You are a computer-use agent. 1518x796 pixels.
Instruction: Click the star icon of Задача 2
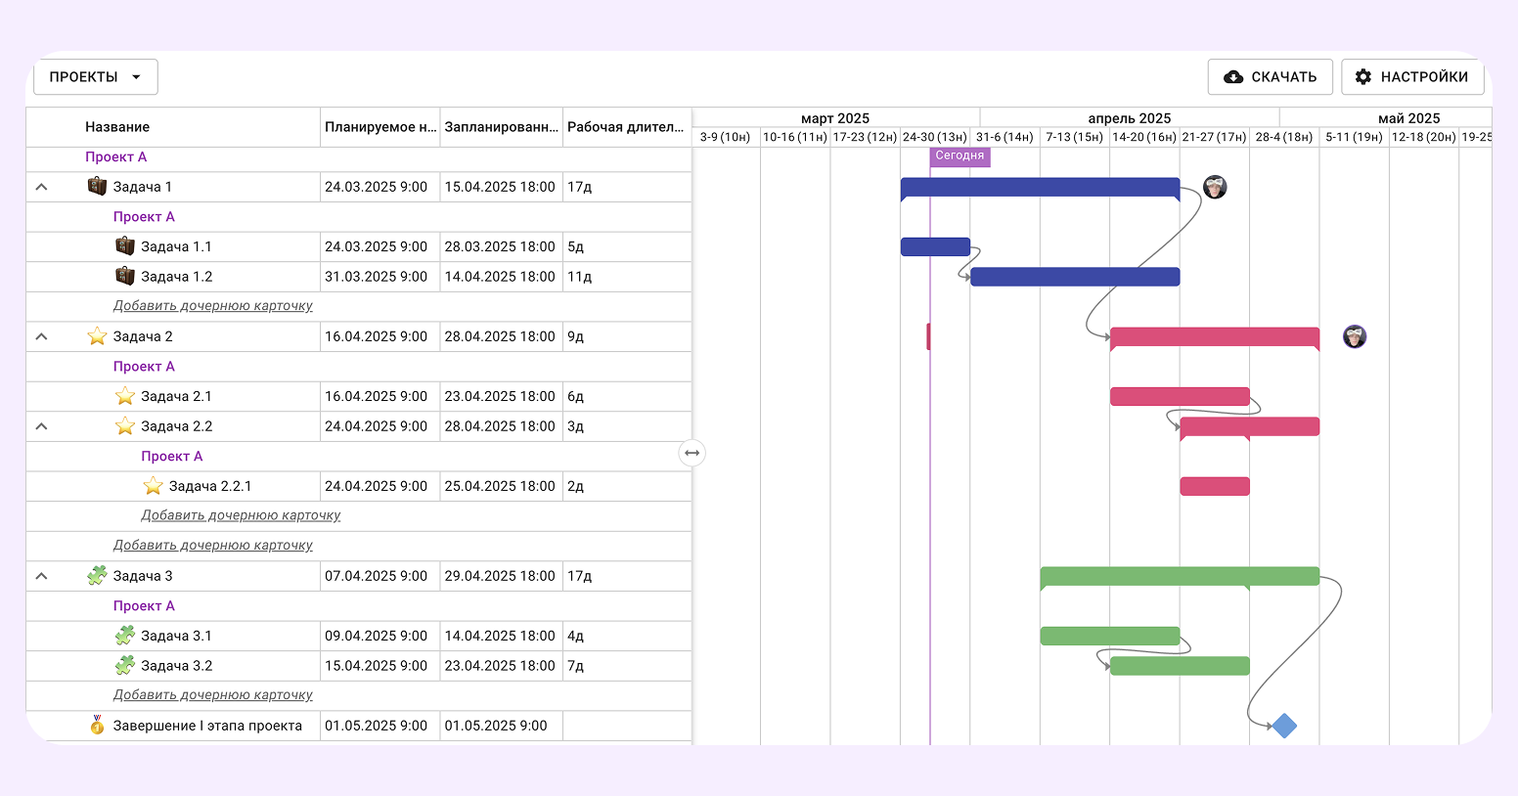(97, 336)
